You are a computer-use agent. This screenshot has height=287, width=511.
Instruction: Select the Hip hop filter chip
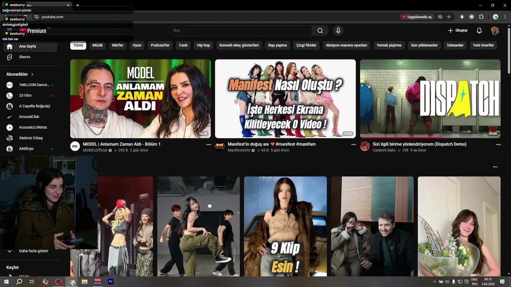204,45
